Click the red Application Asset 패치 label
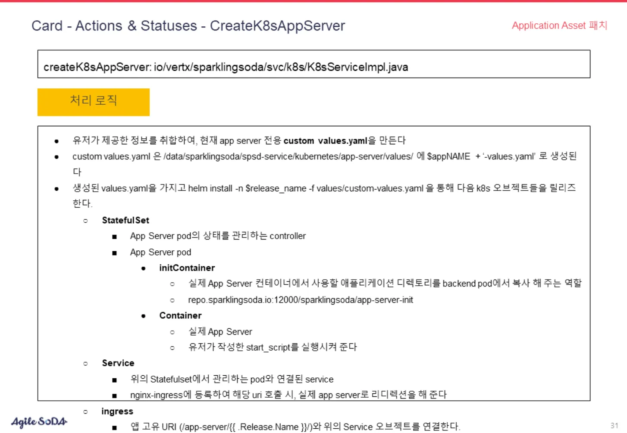 pyautogui.click(x=559, y=26)
